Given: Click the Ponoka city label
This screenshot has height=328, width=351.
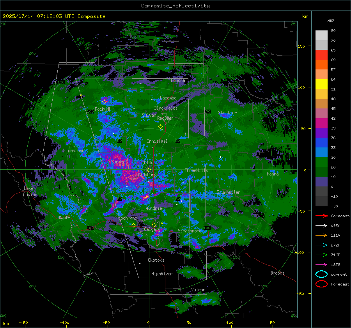Looking at the screenshot, I should click(178, 80).
